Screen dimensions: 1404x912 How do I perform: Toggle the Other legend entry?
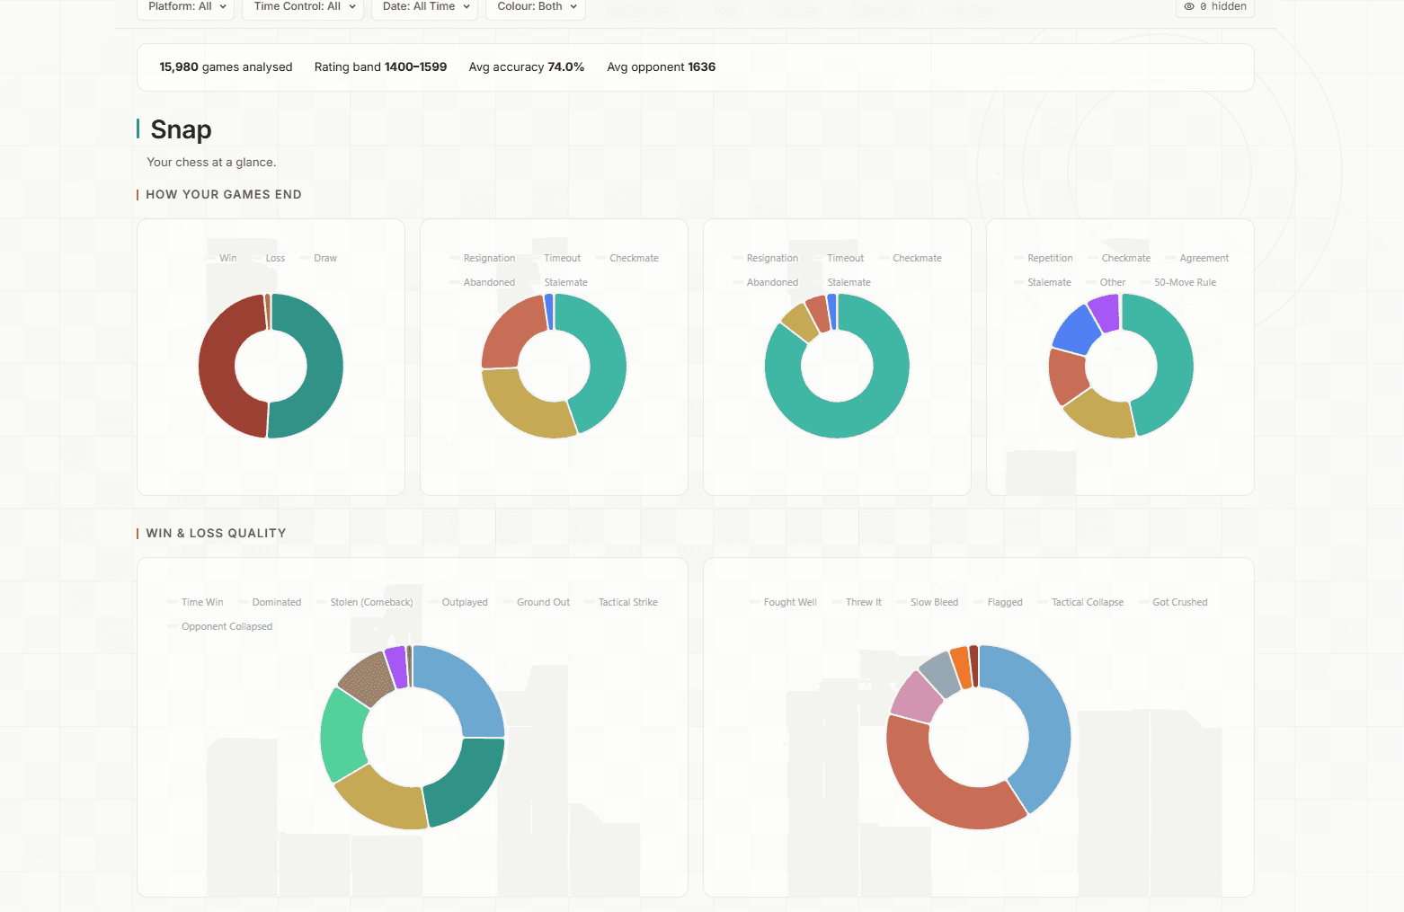(x=1106, y=282)
